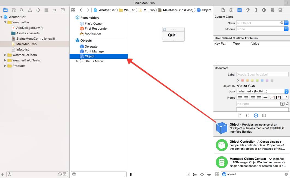Pick the green label color
Screen dimensions: 290x178
point(257,80)
